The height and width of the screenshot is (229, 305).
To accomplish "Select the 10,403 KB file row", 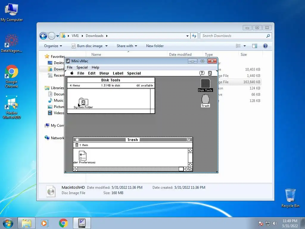I will [239, 69].
